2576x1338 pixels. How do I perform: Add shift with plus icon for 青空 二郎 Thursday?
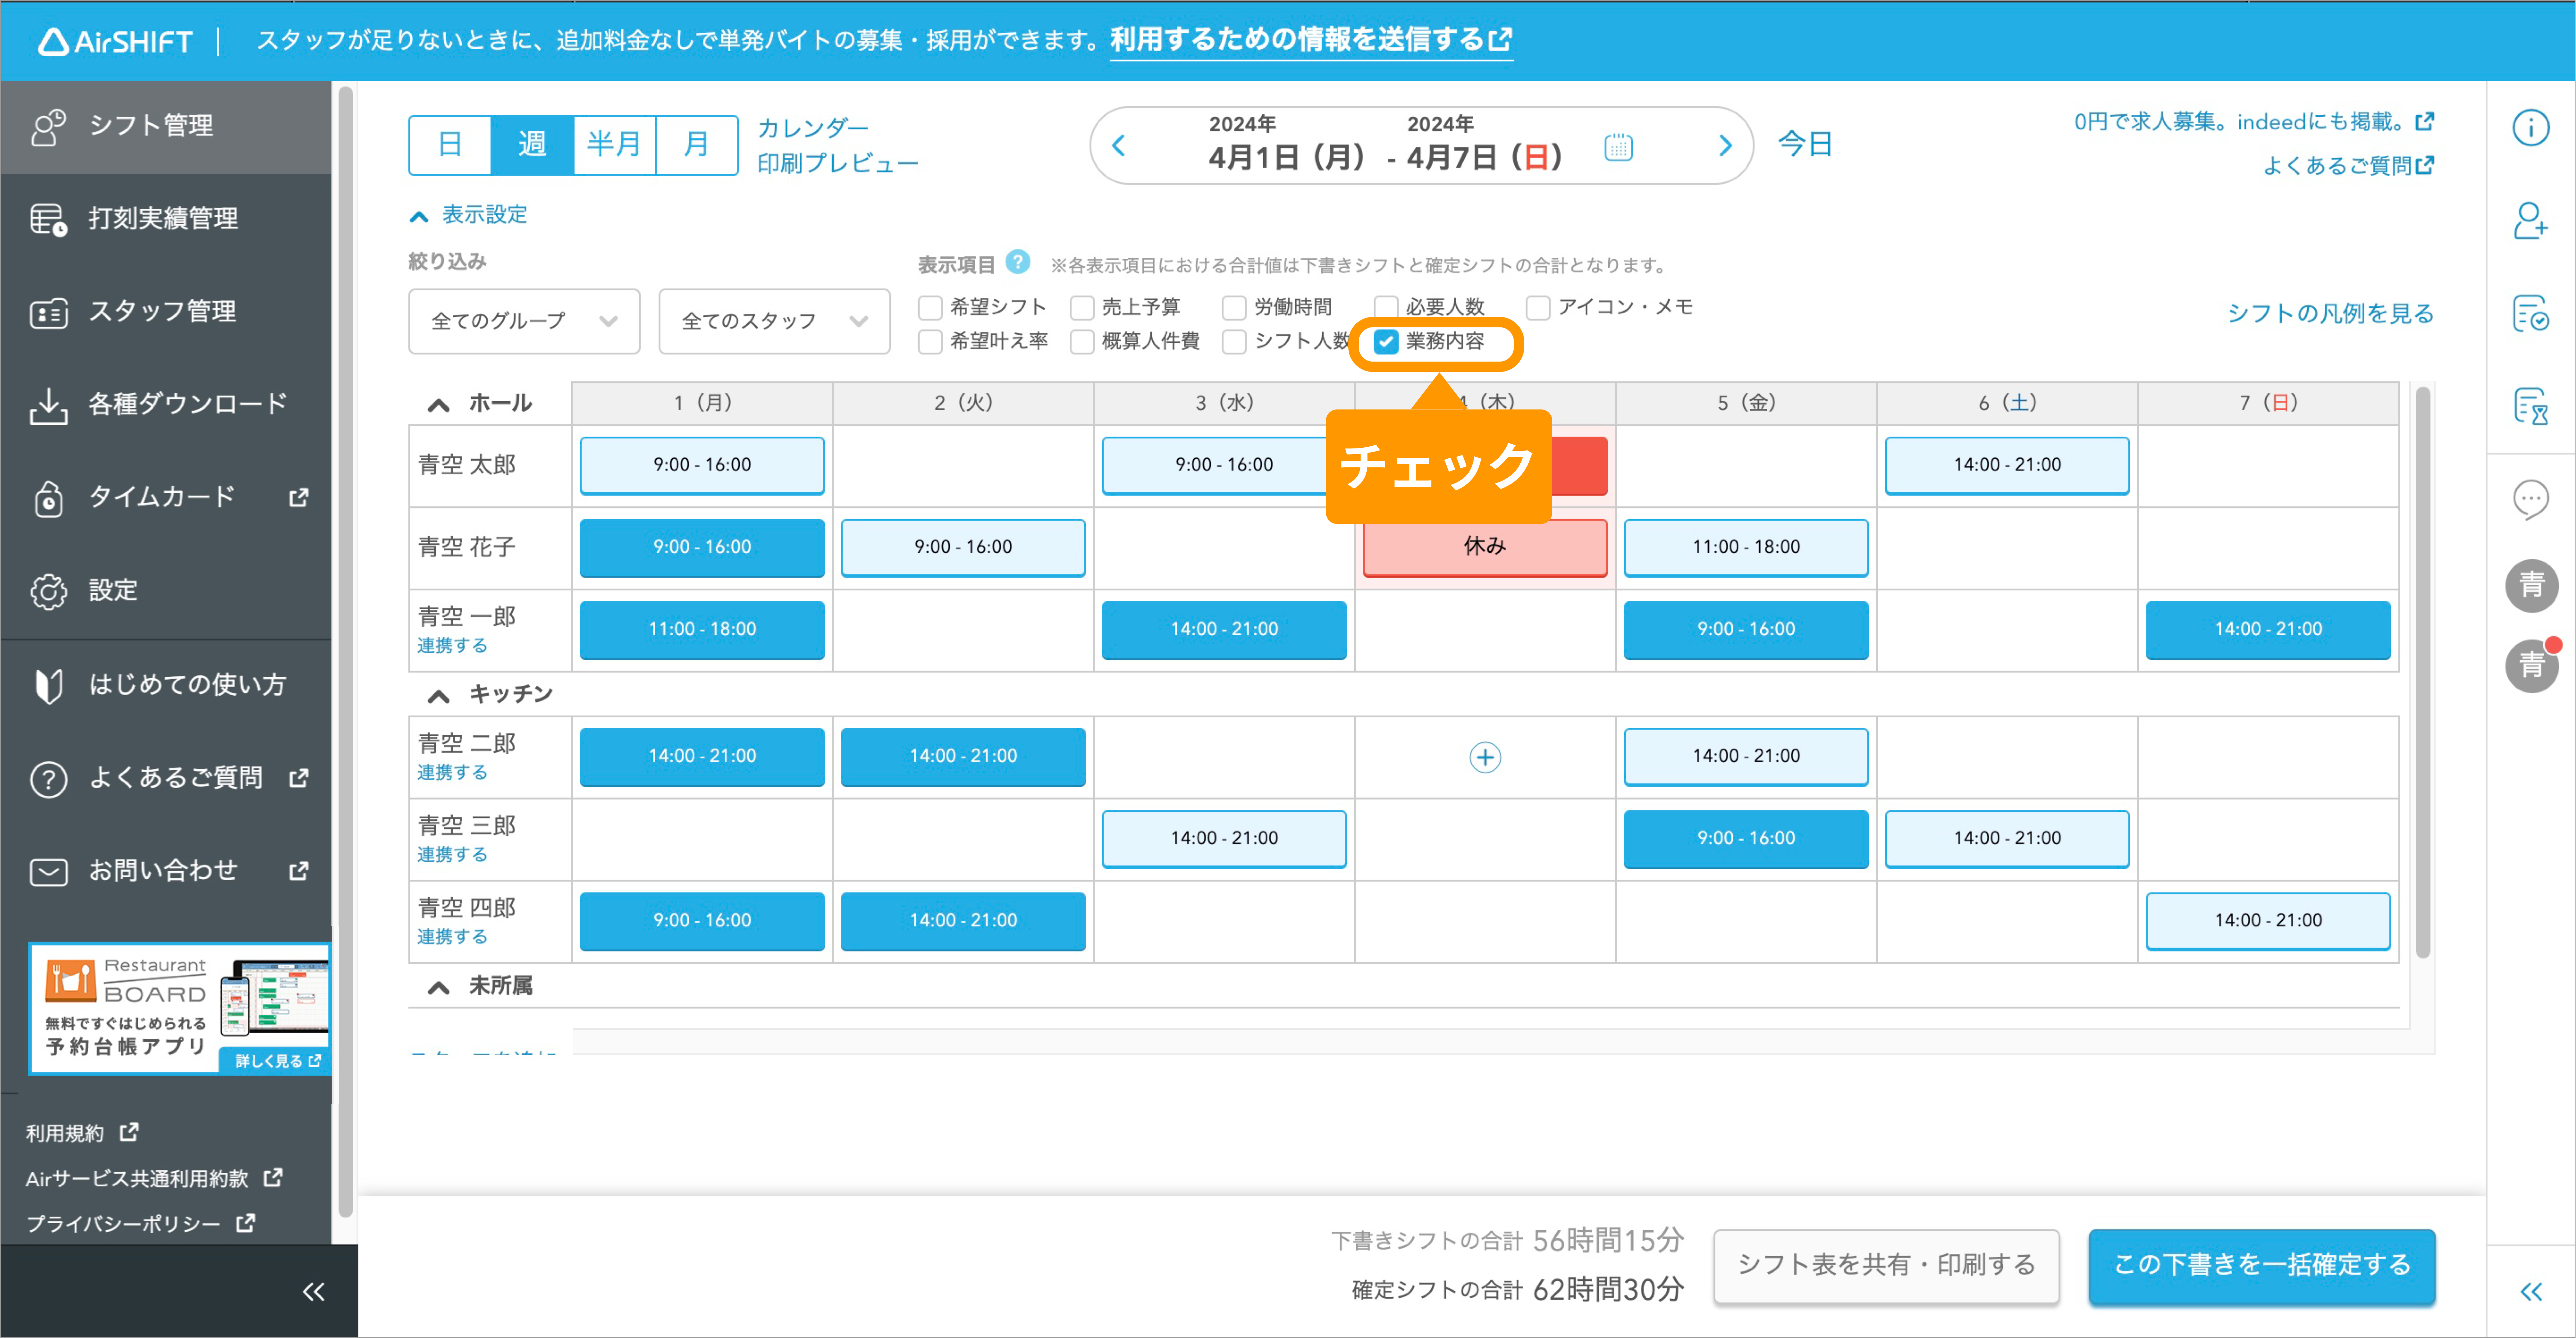pos(1485,758)
